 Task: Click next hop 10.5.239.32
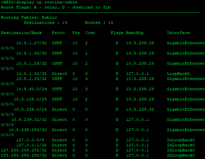140,109
